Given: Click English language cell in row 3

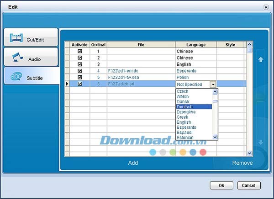Looking at the screenshot, I should [x=196, y=64].
